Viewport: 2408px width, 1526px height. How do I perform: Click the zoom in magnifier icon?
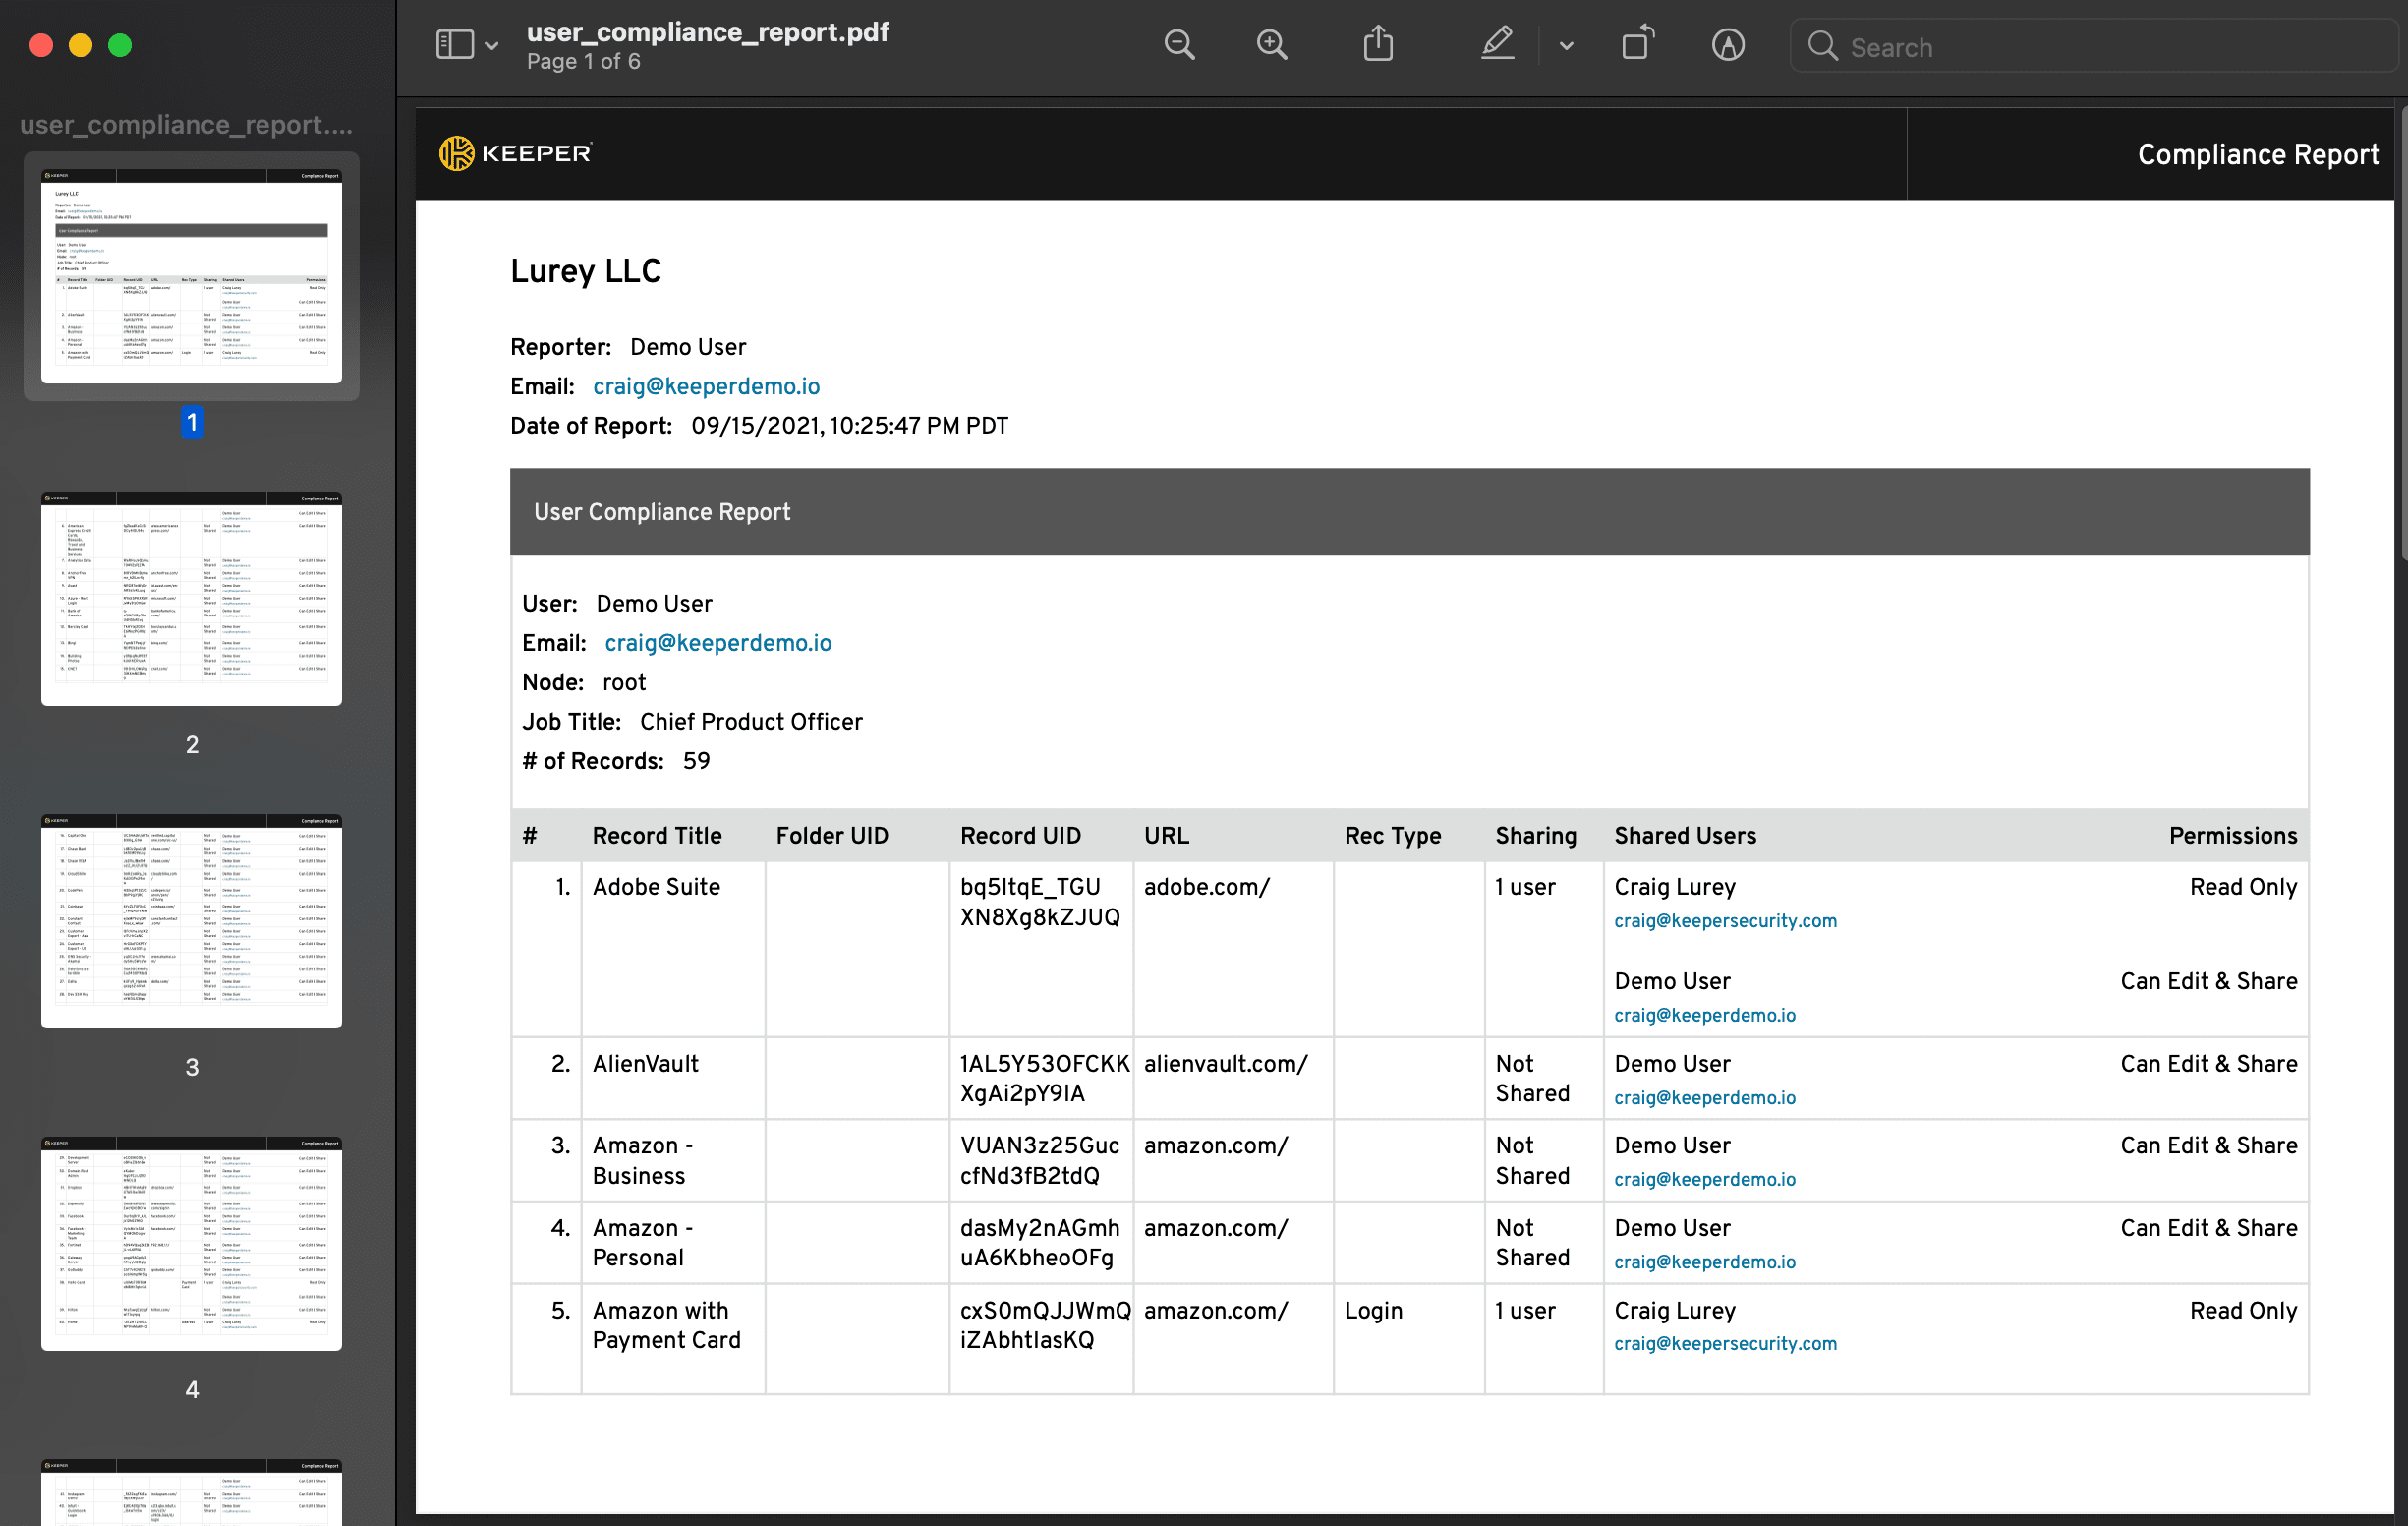(1271, 45)
